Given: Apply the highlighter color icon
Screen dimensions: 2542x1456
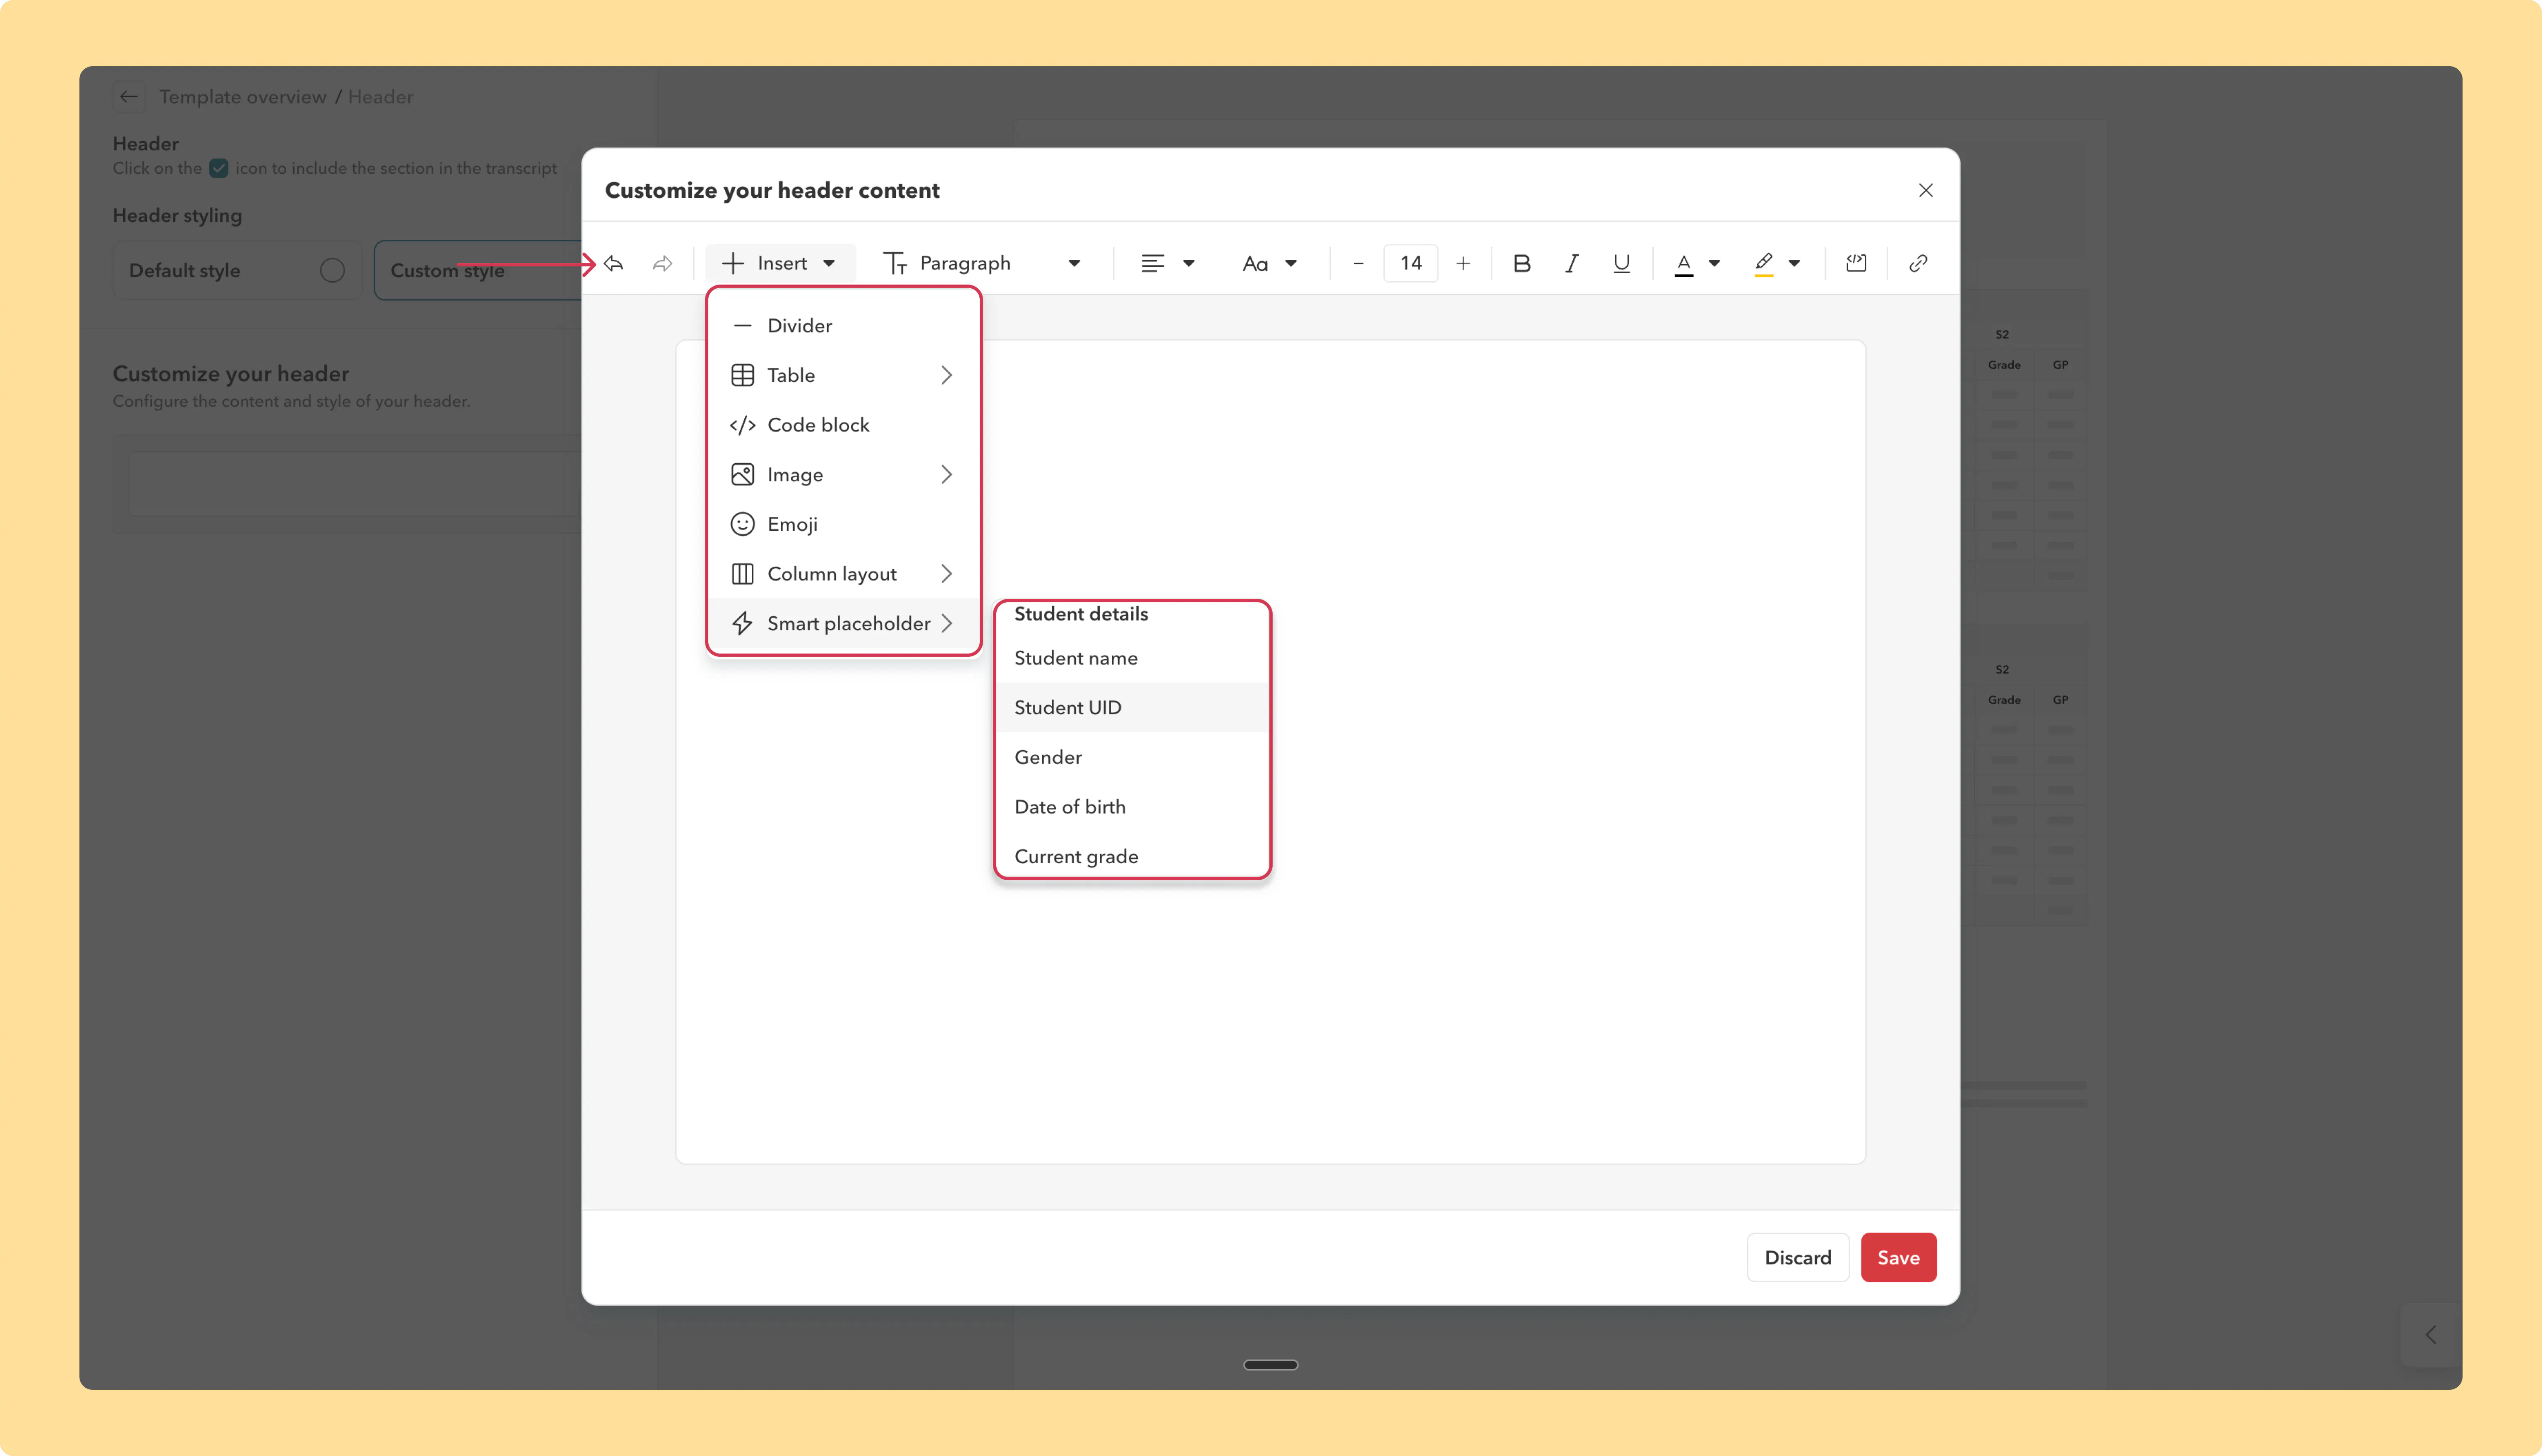Looking at the screenshot, I should pyautogui.click(x=1764, y=263).
